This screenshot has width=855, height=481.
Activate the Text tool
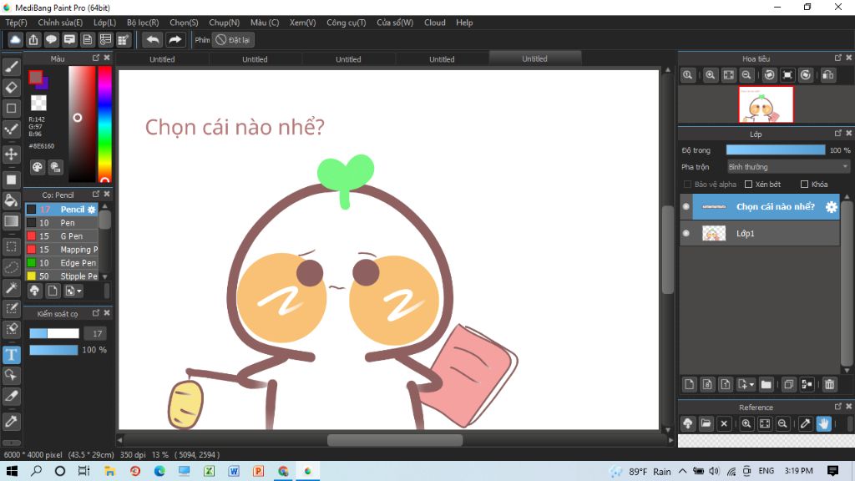pos(12,355)
